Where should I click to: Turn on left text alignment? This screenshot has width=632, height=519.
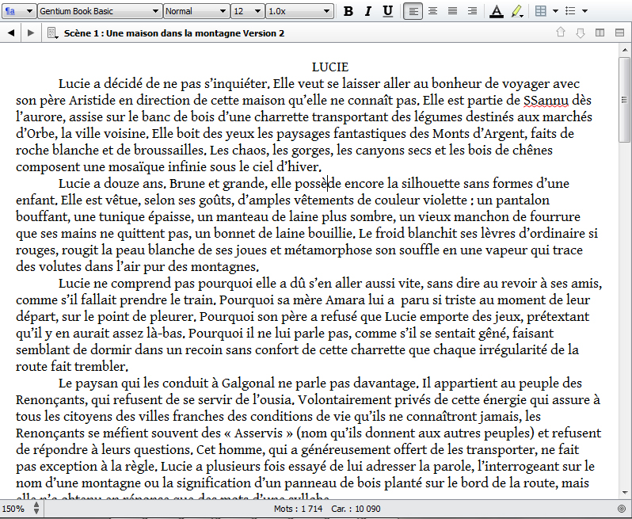(413, 11)
